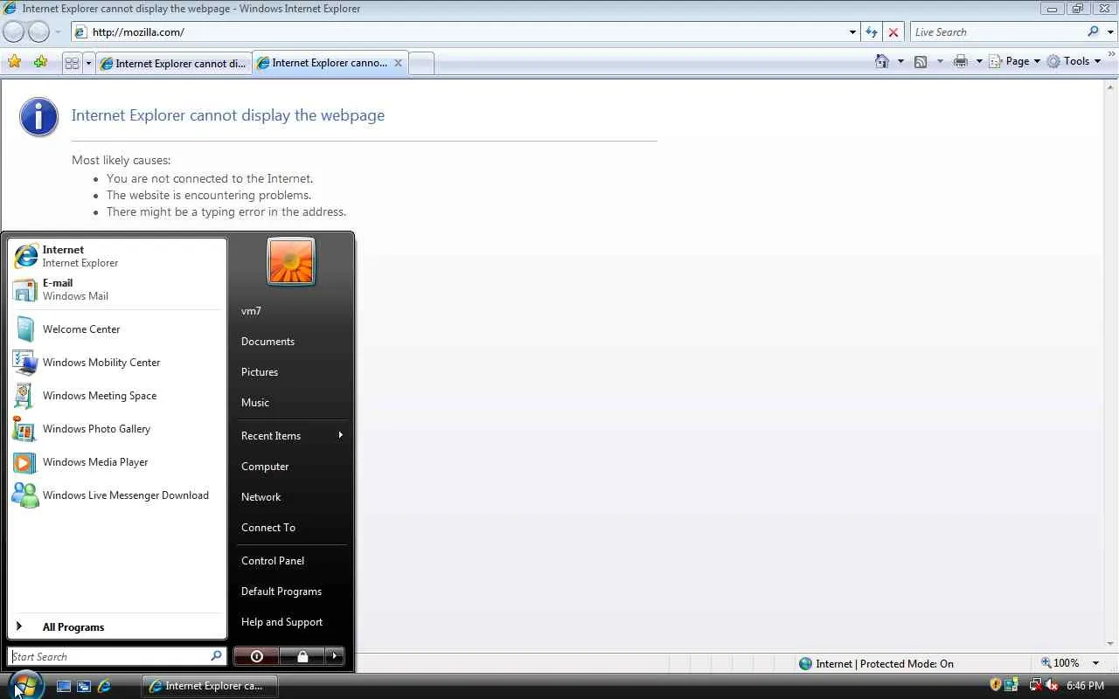
Task: Open Windows Live Messenger Download
Action: click(x=116, y=495)
